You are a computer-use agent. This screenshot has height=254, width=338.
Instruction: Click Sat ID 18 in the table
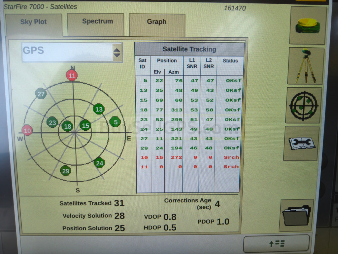144,110
